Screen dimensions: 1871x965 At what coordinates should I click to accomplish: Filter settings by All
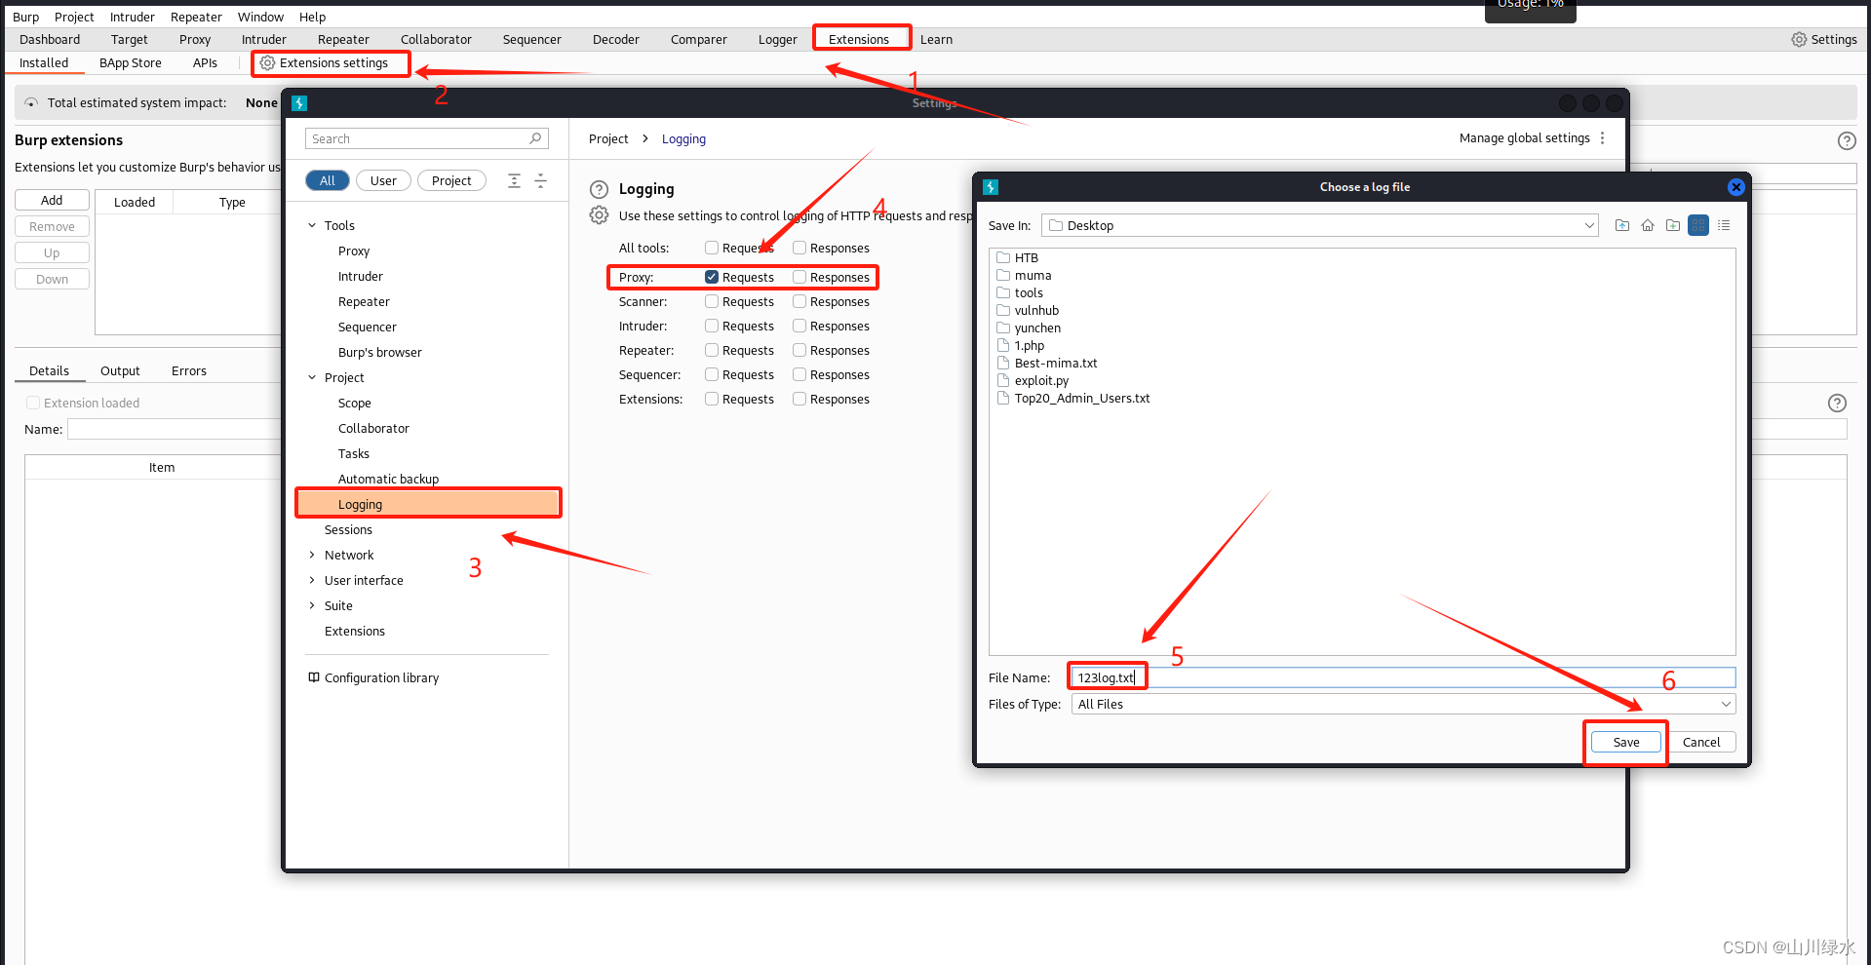pos(328,180)
